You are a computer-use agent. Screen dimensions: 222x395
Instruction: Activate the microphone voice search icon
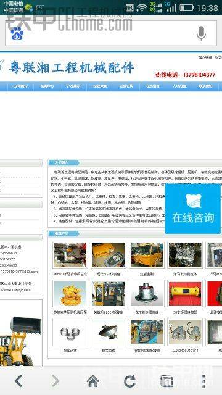tap(201, 33)
